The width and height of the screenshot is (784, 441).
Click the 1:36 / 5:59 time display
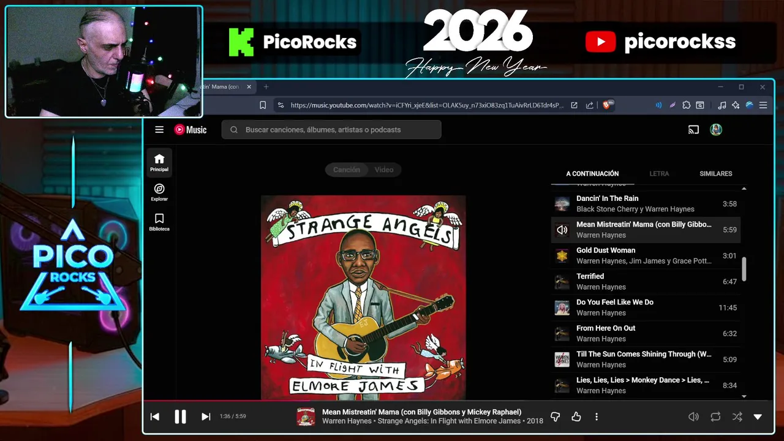(x=233, y=417)
